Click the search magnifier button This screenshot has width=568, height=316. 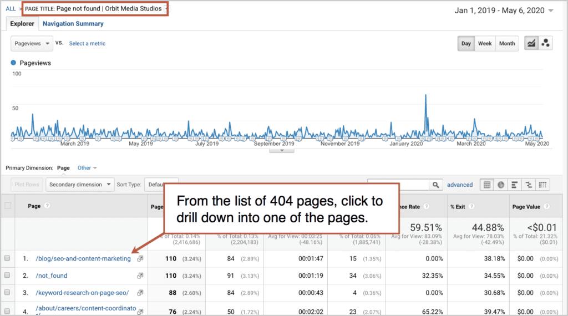point(436,185)
